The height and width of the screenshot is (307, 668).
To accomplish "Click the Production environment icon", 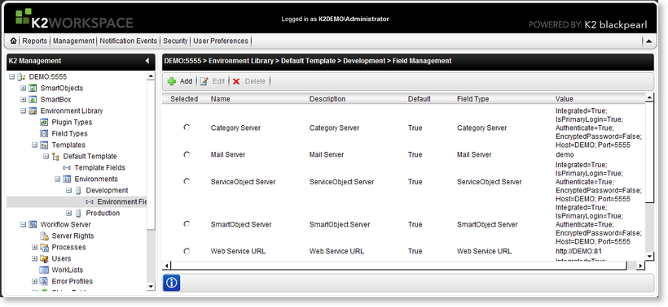I will 78,213.
